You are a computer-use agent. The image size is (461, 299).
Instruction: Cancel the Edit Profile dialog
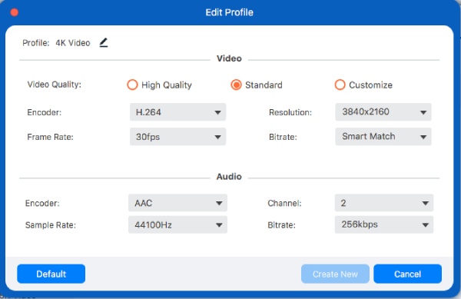(407, 274)
